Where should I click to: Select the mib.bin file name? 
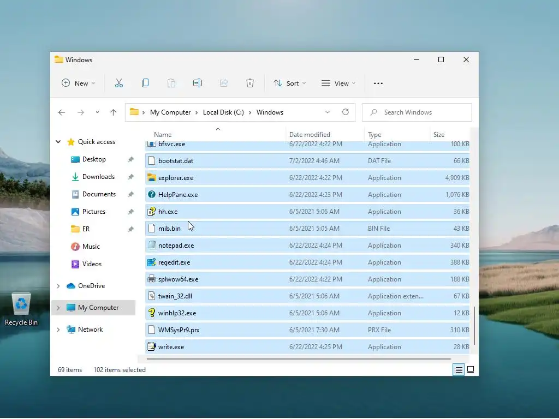pyautogui.click(x=169, y=229)
